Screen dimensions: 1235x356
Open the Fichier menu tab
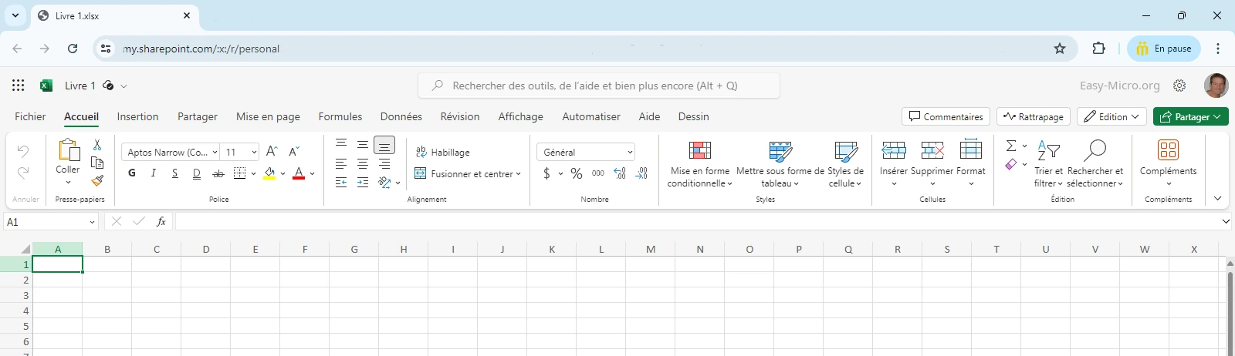point(30,116)
